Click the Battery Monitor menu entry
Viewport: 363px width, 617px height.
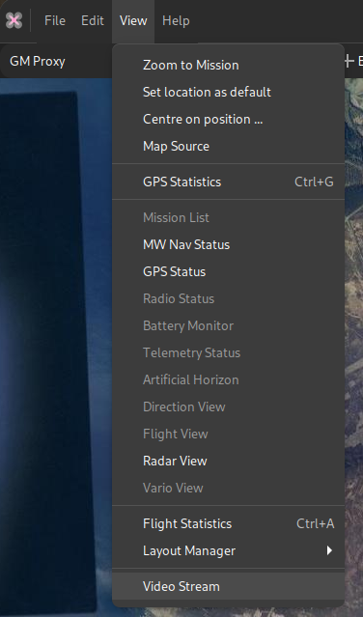pos(228,325)
